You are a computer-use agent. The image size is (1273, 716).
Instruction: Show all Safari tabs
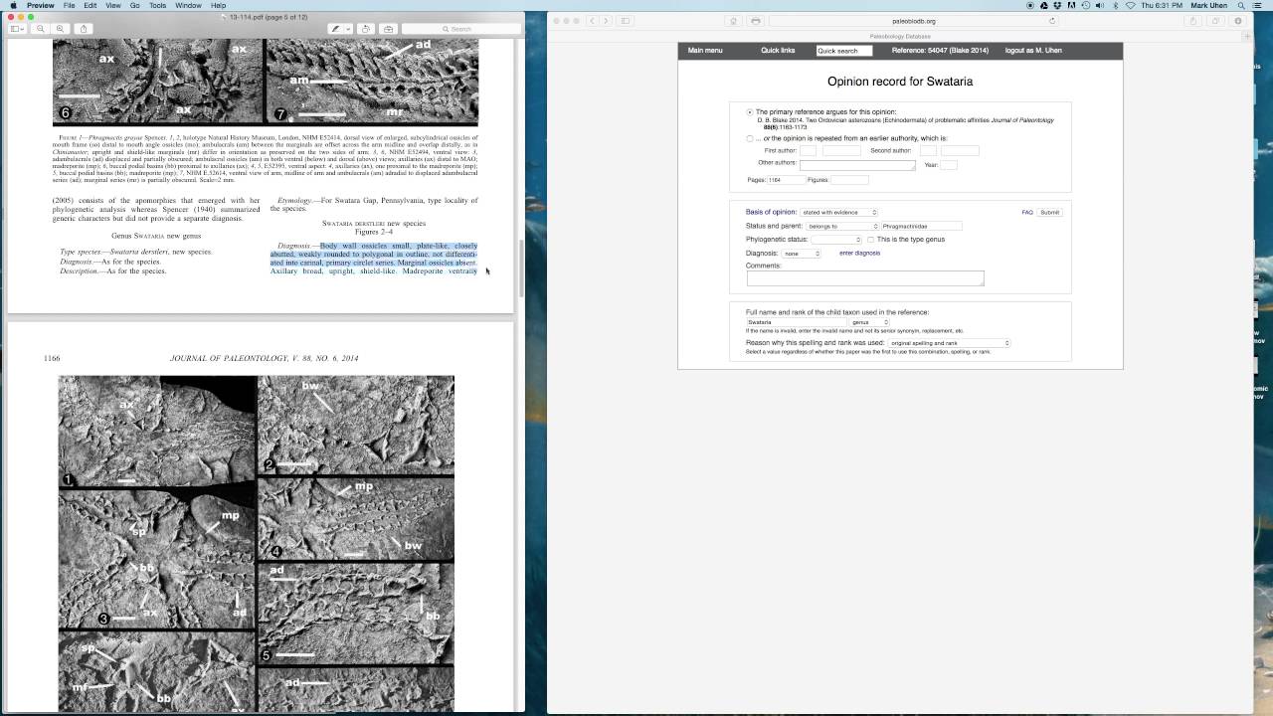pyautogui.click(x=1215, y=21)
